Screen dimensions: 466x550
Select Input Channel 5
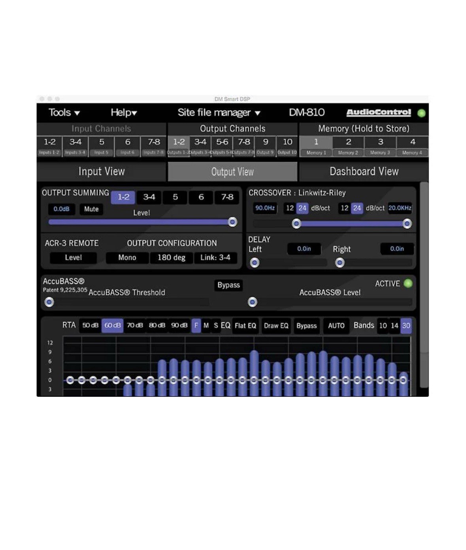pyautogui.click(x=101, y=146)
